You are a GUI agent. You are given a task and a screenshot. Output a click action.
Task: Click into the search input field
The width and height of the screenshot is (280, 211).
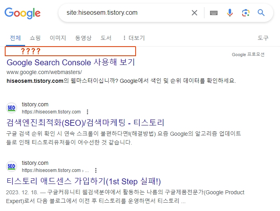(x=123, y=13)
